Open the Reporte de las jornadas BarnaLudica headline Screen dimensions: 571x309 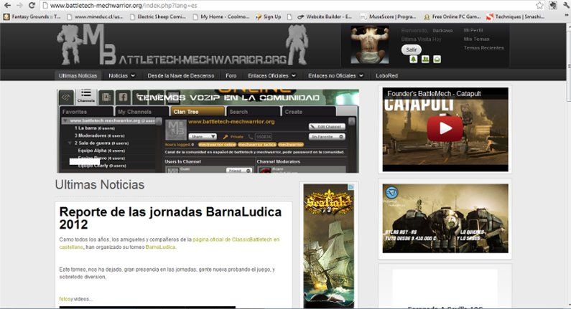point(170,218)
